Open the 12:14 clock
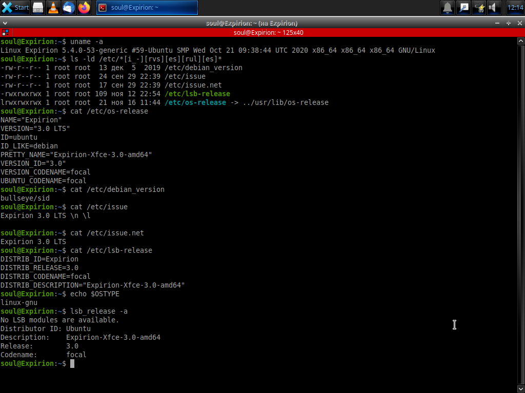525x393 pixels. coord(515,8)
